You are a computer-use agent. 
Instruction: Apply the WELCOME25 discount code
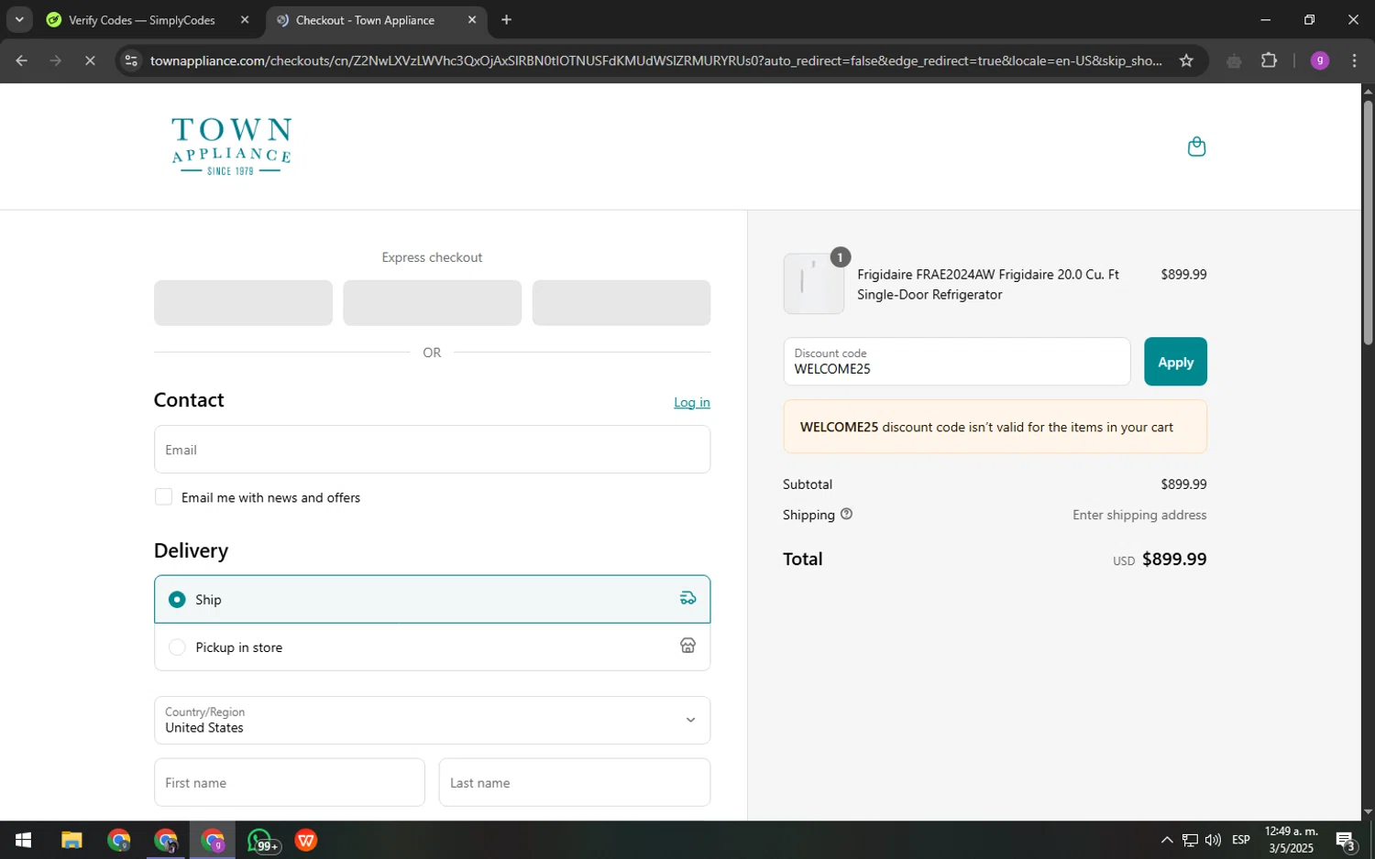coord(1175,362)
